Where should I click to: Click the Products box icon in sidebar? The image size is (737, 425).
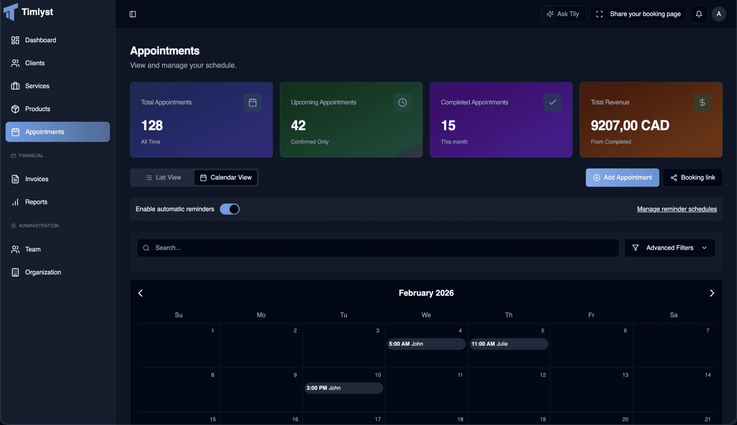[15, 109]
